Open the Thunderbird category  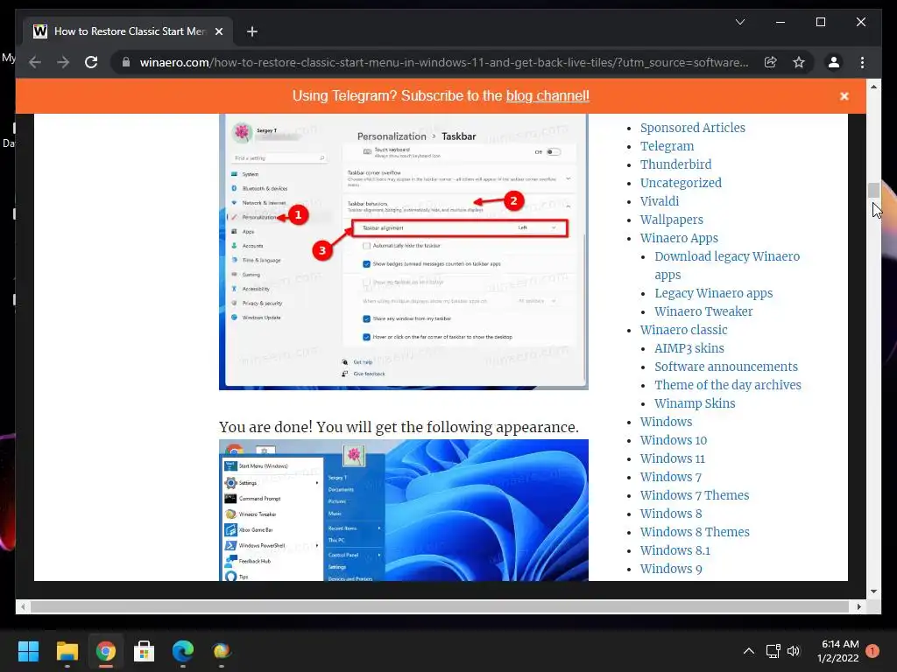tap(675, 164)
